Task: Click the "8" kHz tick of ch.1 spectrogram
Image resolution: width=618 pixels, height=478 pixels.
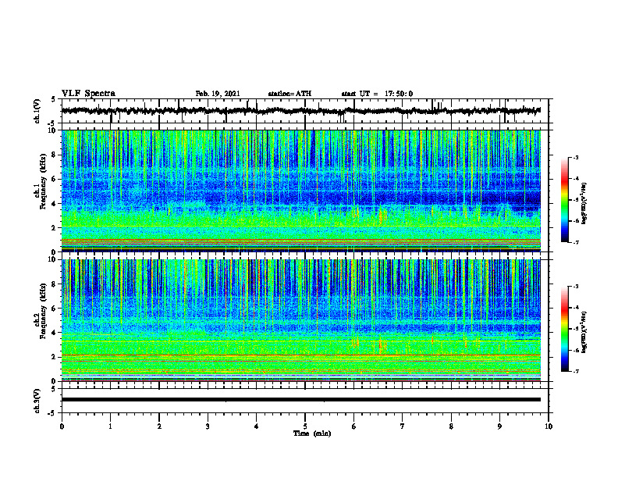Action: click(x=55, y=155)
